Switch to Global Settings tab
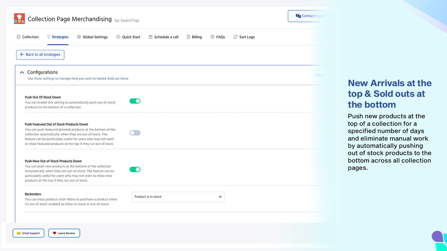Image resolution: width=447 pixels, height=251 pixels. (93, 37)
